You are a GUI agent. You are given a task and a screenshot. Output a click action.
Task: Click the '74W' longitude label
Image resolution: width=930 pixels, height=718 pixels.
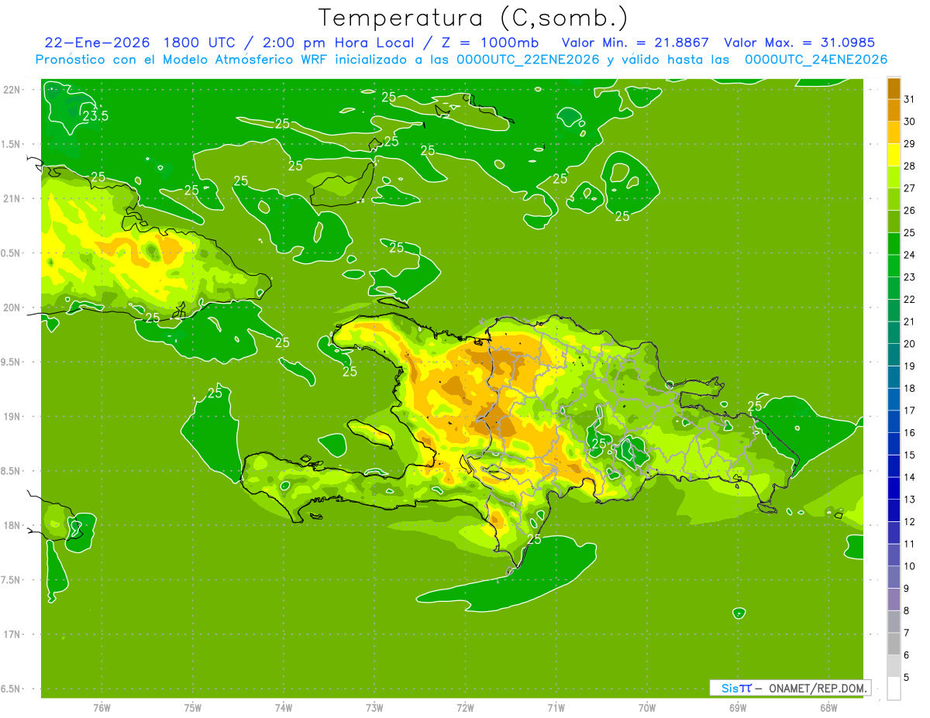tap(284, 708)
